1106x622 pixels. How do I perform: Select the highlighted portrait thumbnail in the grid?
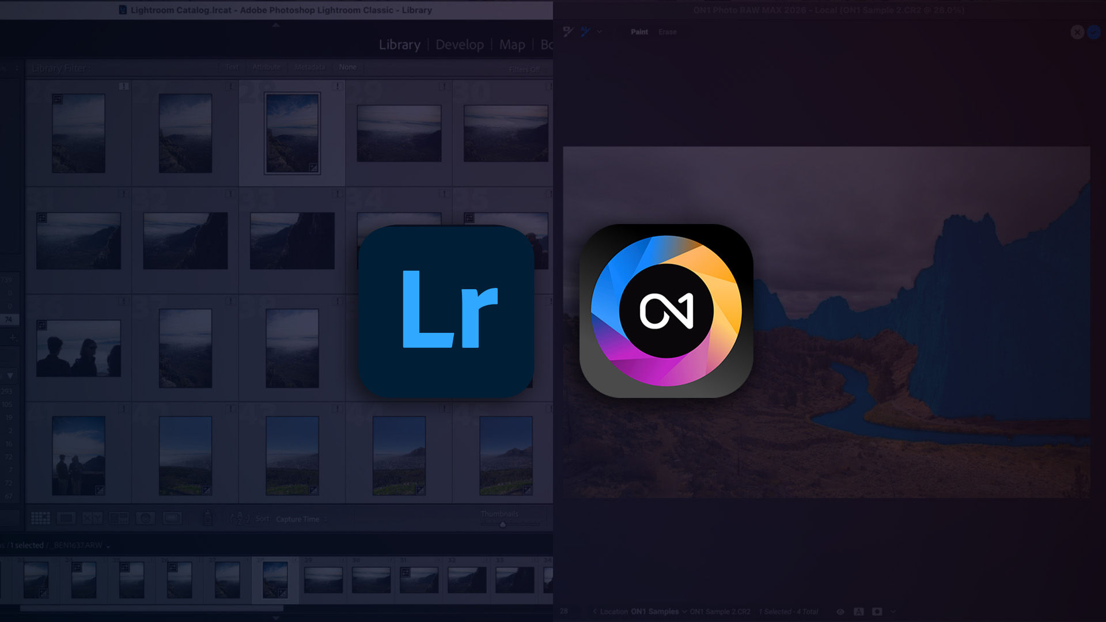[x=292, y=133]
